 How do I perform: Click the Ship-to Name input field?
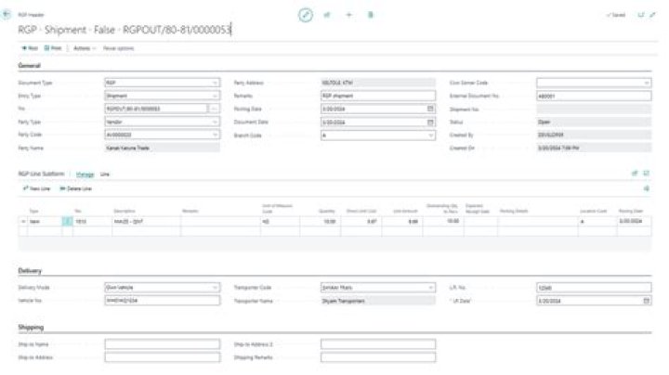click(163, 343)
